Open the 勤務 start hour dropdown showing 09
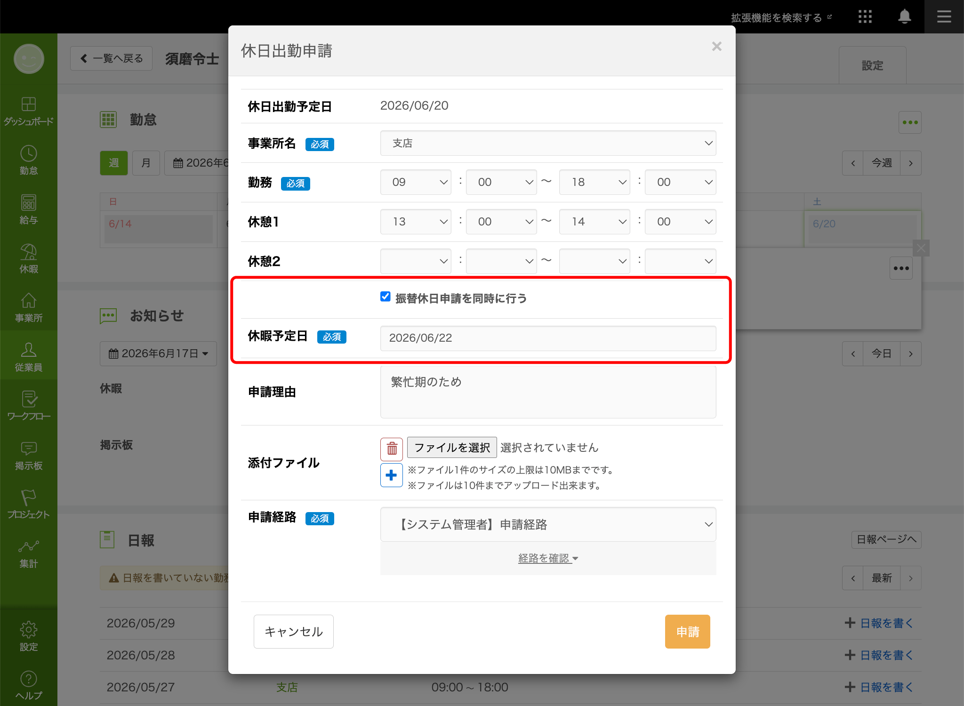The width and height of the screenshot is (964, 706). [x=416, y=182]
